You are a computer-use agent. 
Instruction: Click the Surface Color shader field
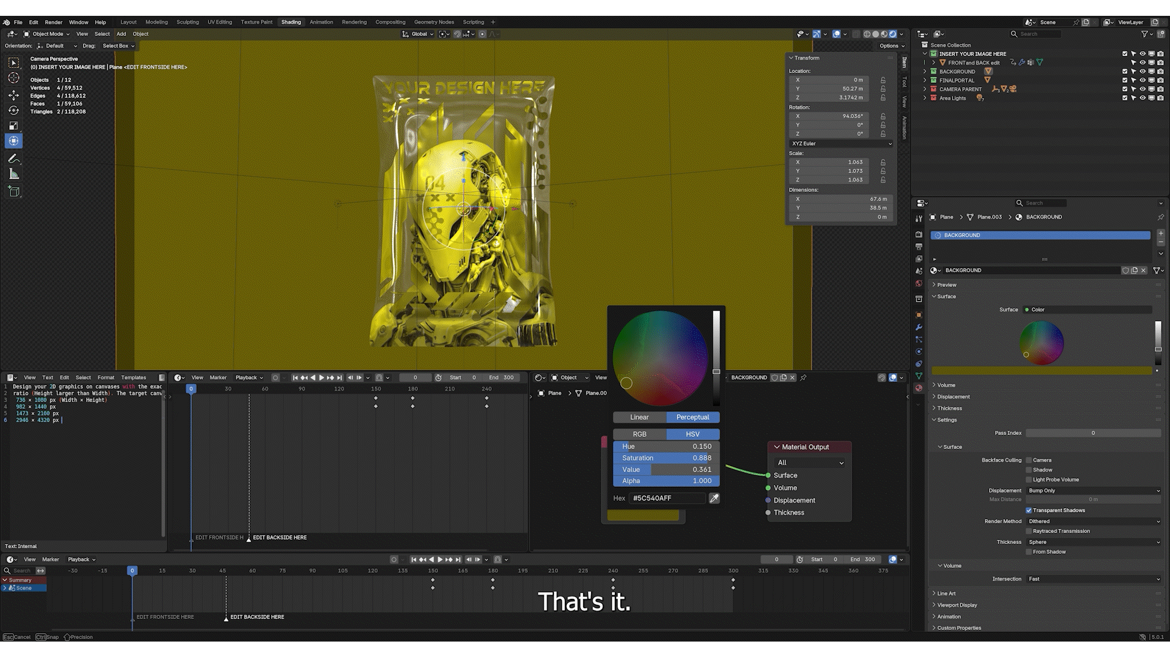[1088, 310]
